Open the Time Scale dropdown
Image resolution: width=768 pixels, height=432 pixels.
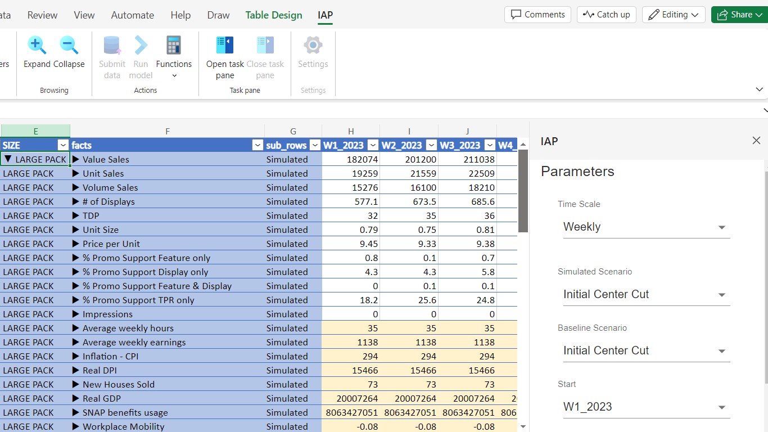coord(647,227)
